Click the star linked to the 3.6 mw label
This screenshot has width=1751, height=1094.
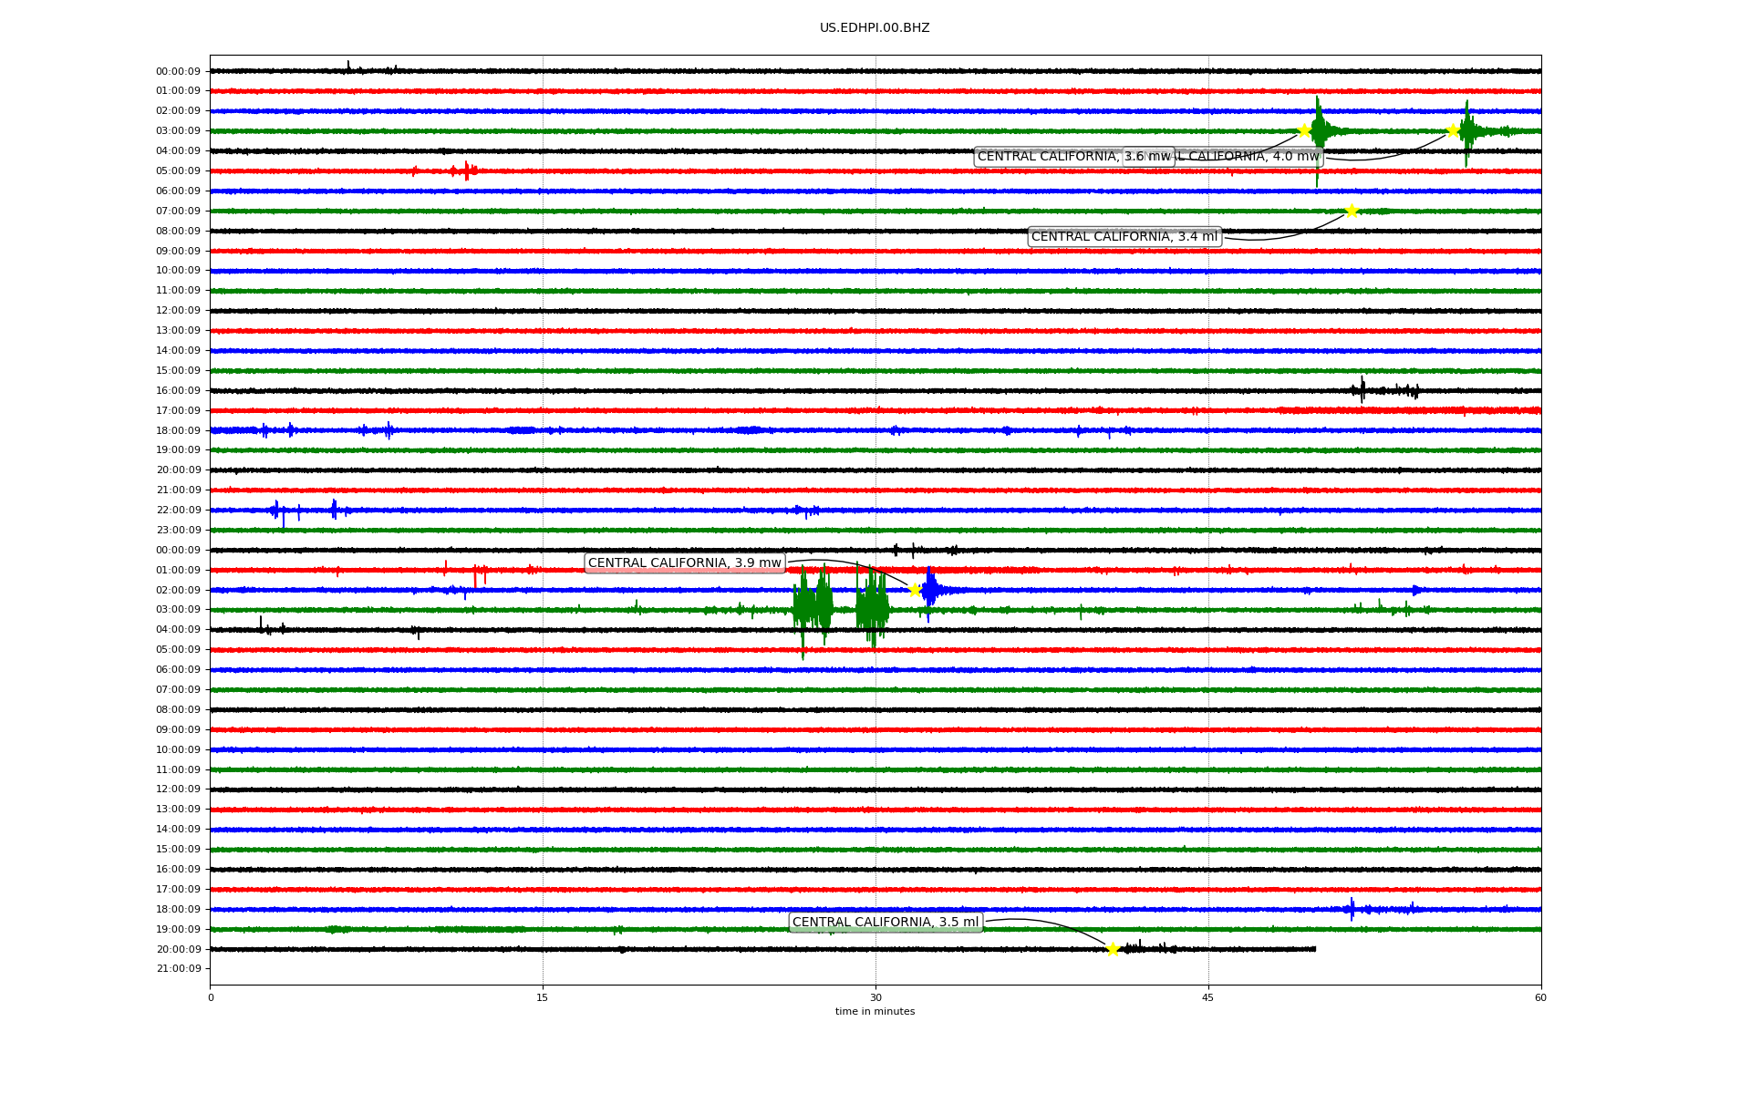pyautogui.click(x=1304, y=130)
